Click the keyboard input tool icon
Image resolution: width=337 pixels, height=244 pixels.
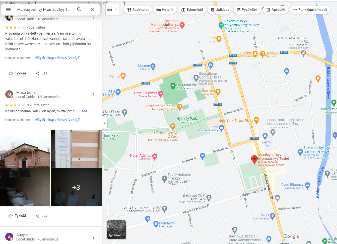[x=110, y=10]
